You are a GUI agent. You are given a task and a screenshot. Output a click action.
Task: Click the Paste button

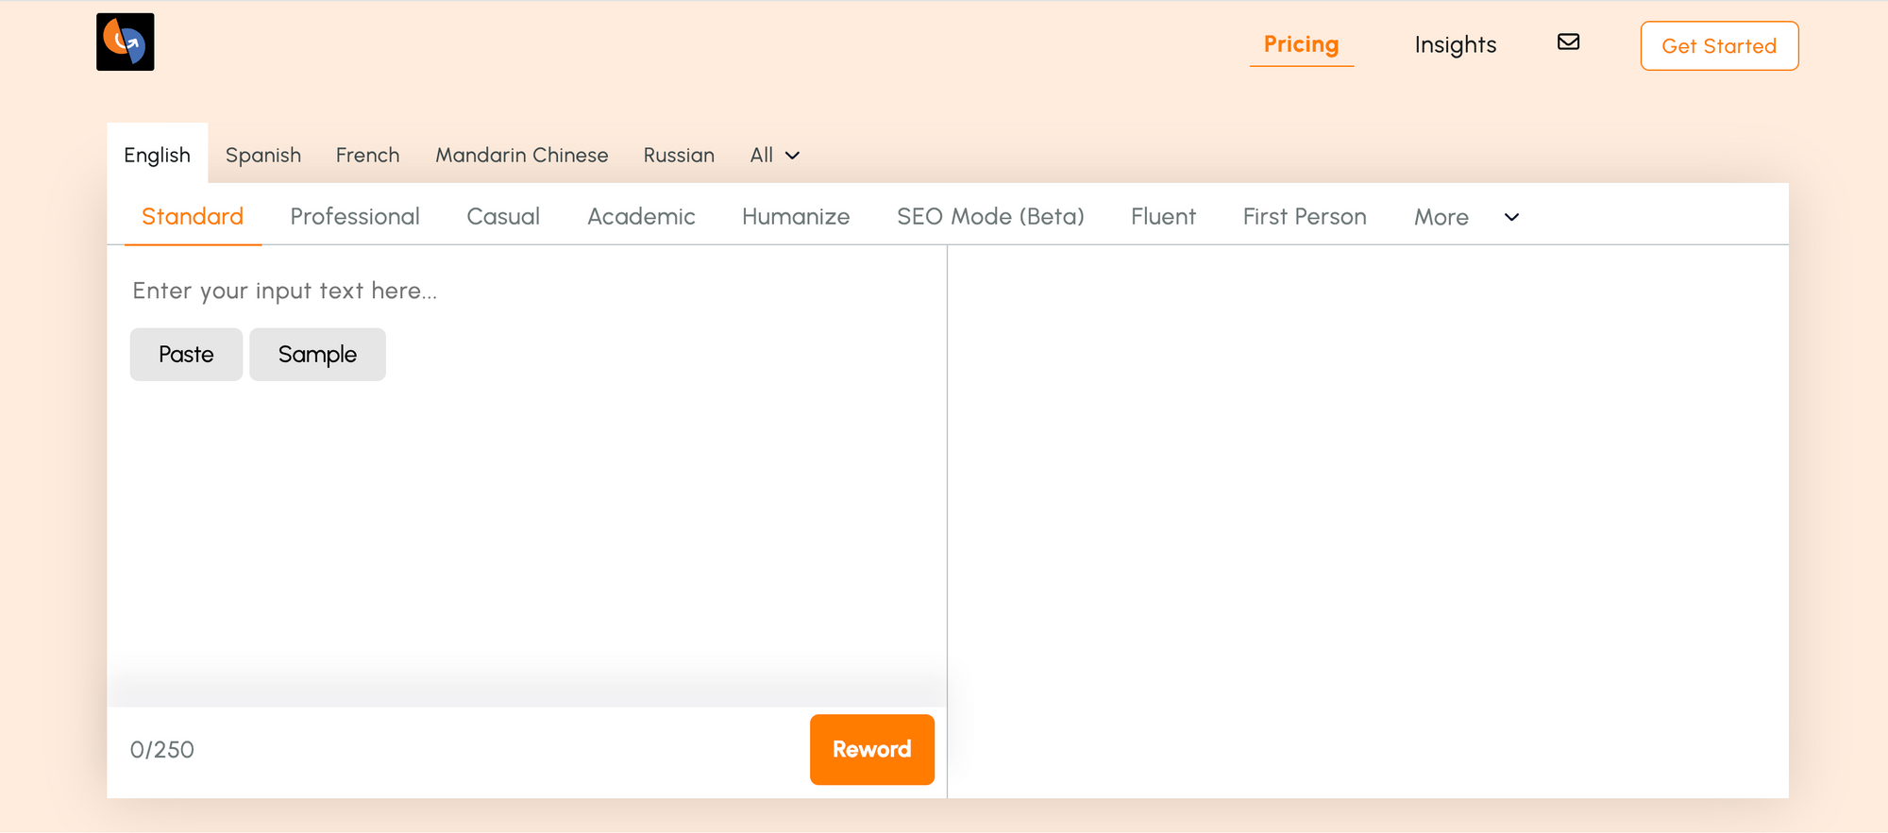coord(186,355)
